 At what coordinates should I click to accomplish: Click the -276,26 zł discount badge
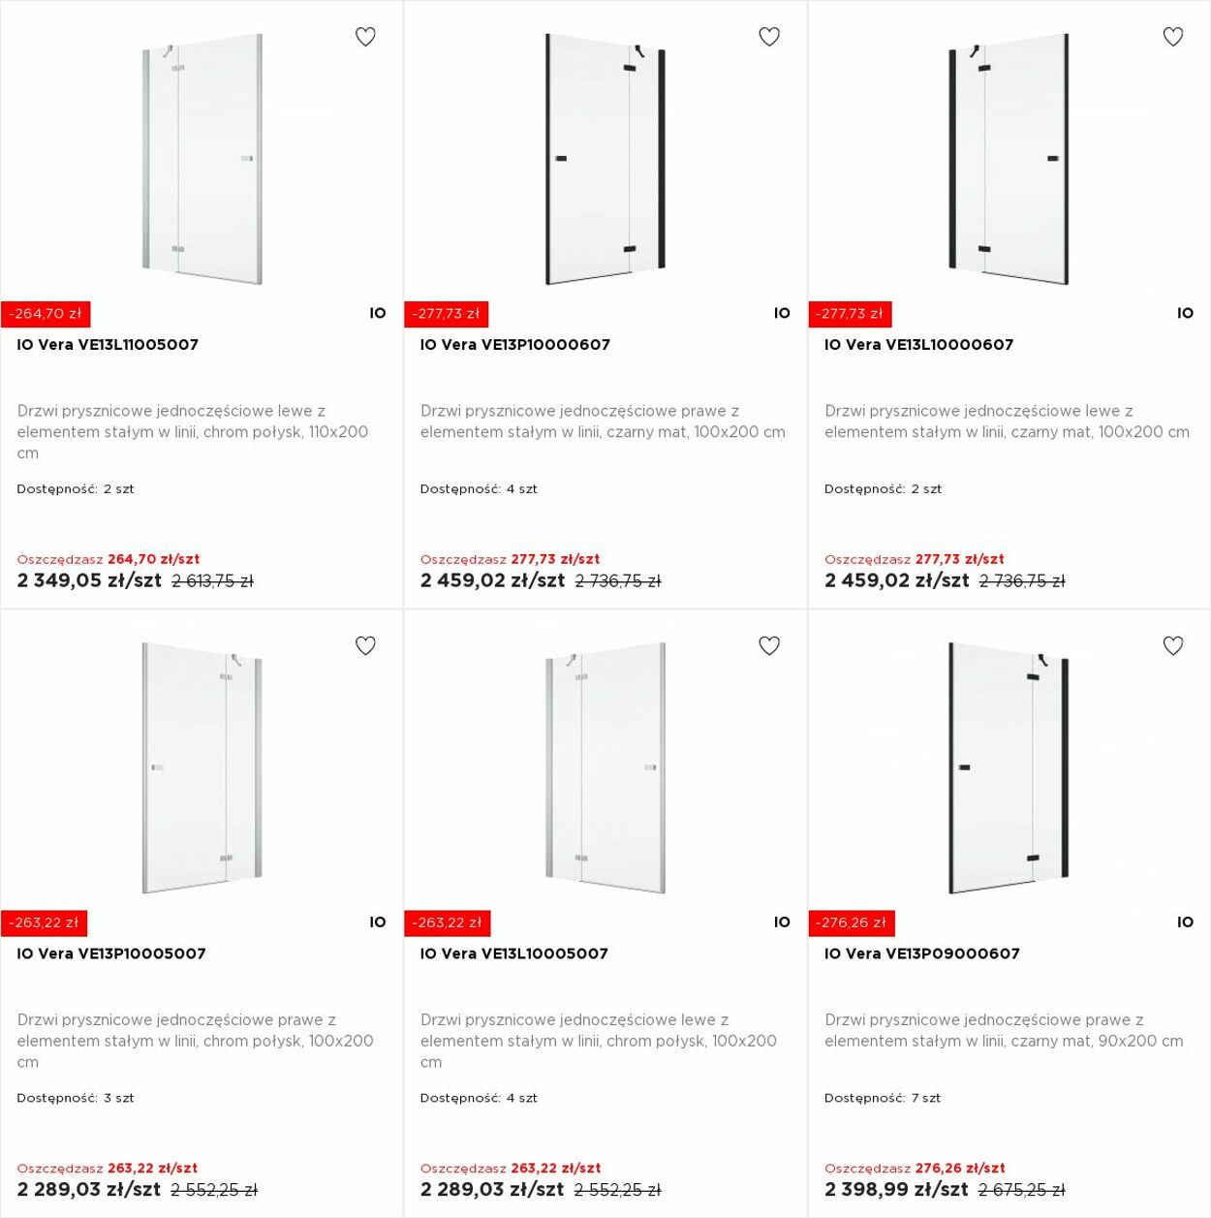click(852, 922)
